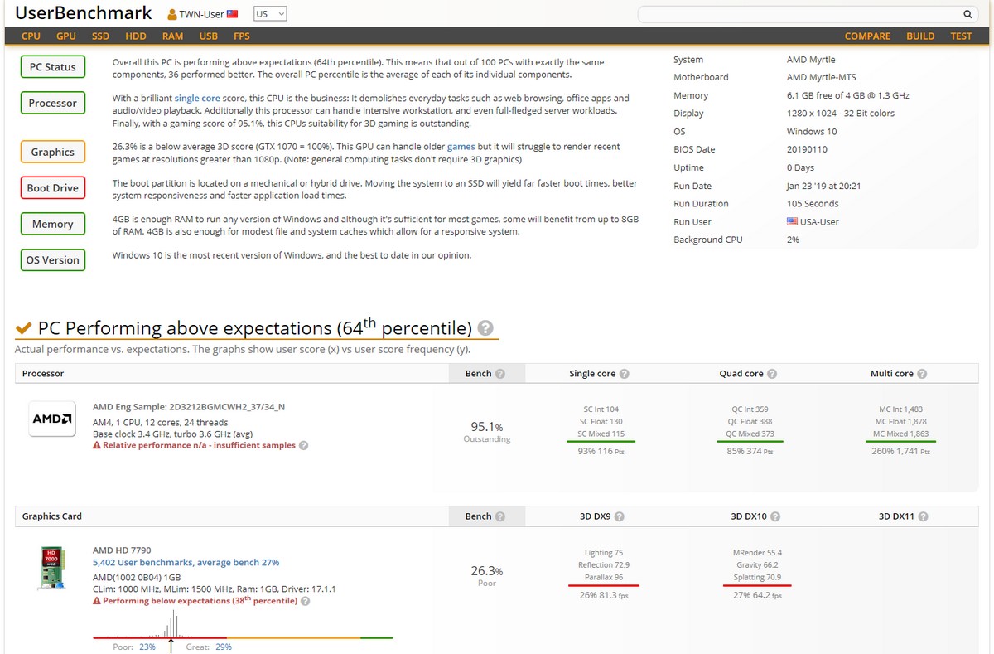Click the Great: 29% label
Viewport: 994px width, 654px height.
tap(209, 647)
